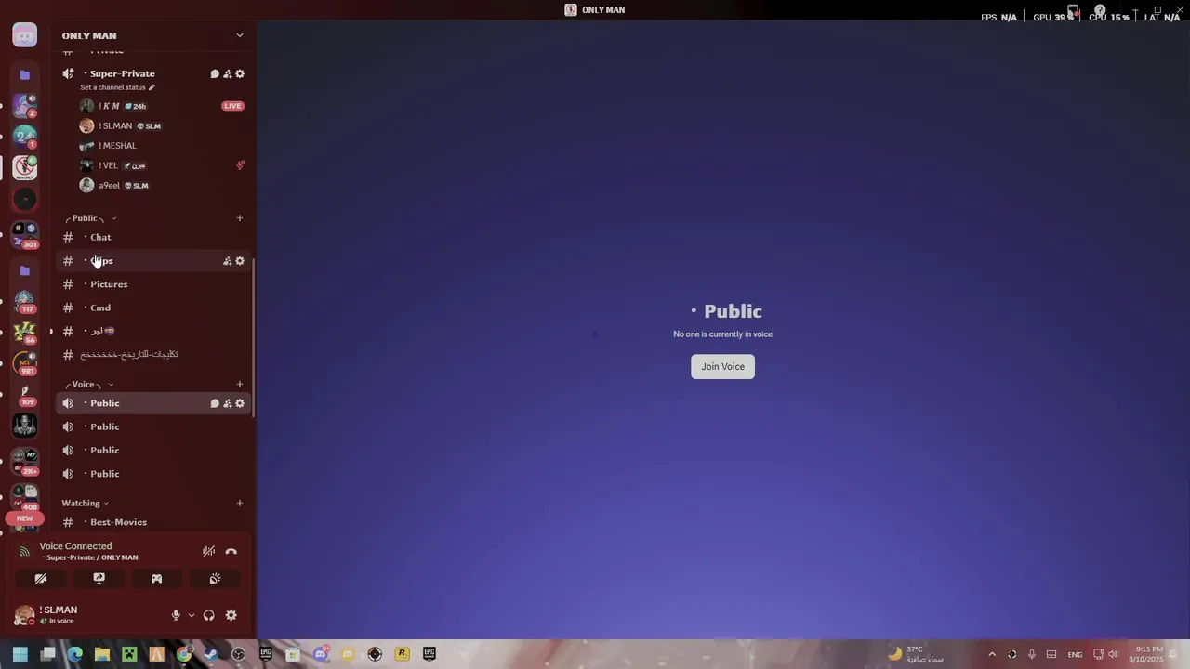1190x669 pixels.
Task: Open server icon with 981 badge
Action: (x=25, y=363)
